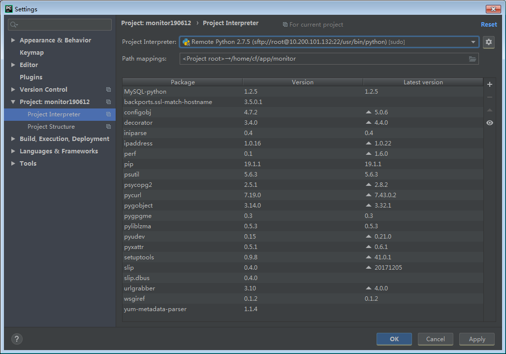This screenshot has width=506, height=354.
Task: Select Languages & Frameworks label
Action: pyautogui.click(x=59, y=151)
